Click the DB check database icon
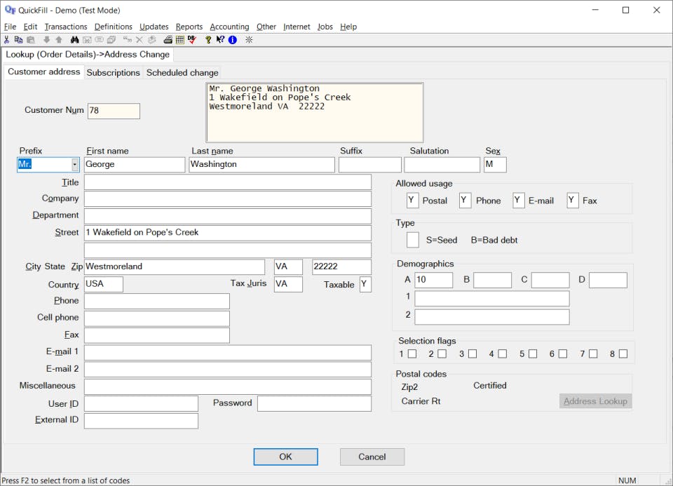The image size is (673, 486). pyautogui.click(x=191, y=40)
